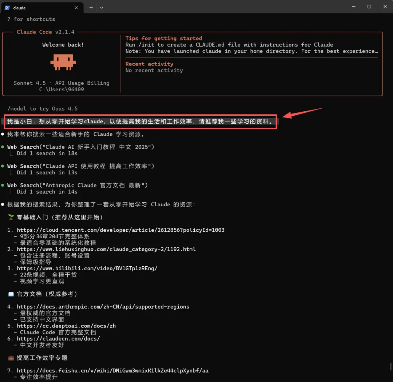Click 'Did 1 search in 13s'
Screen dimensions: 393x382
[47, 172]
